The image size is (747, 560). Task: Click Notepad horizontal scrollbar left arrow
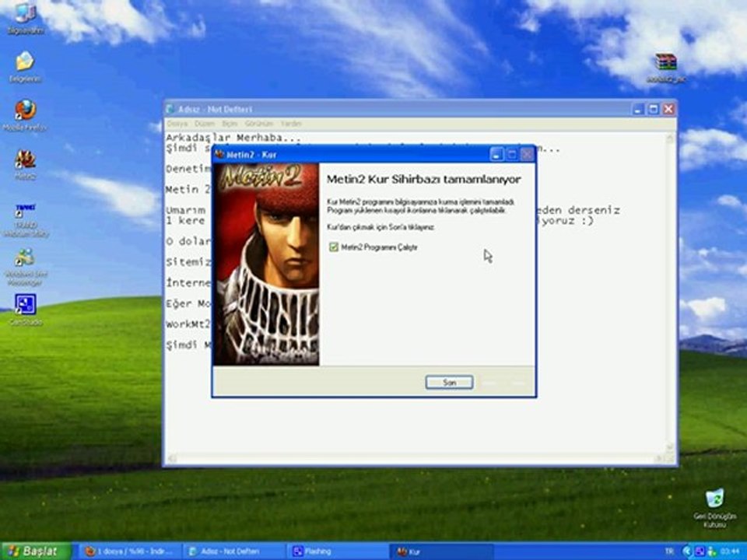coord(171,459)
